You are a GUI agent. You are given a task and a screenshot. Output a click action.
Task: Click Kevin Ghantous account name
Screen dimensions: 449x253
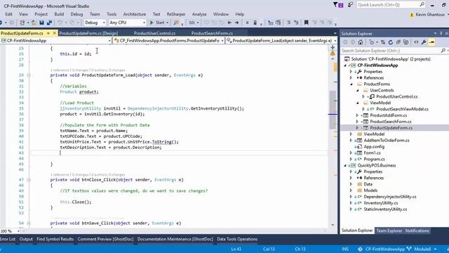point(430,14)
